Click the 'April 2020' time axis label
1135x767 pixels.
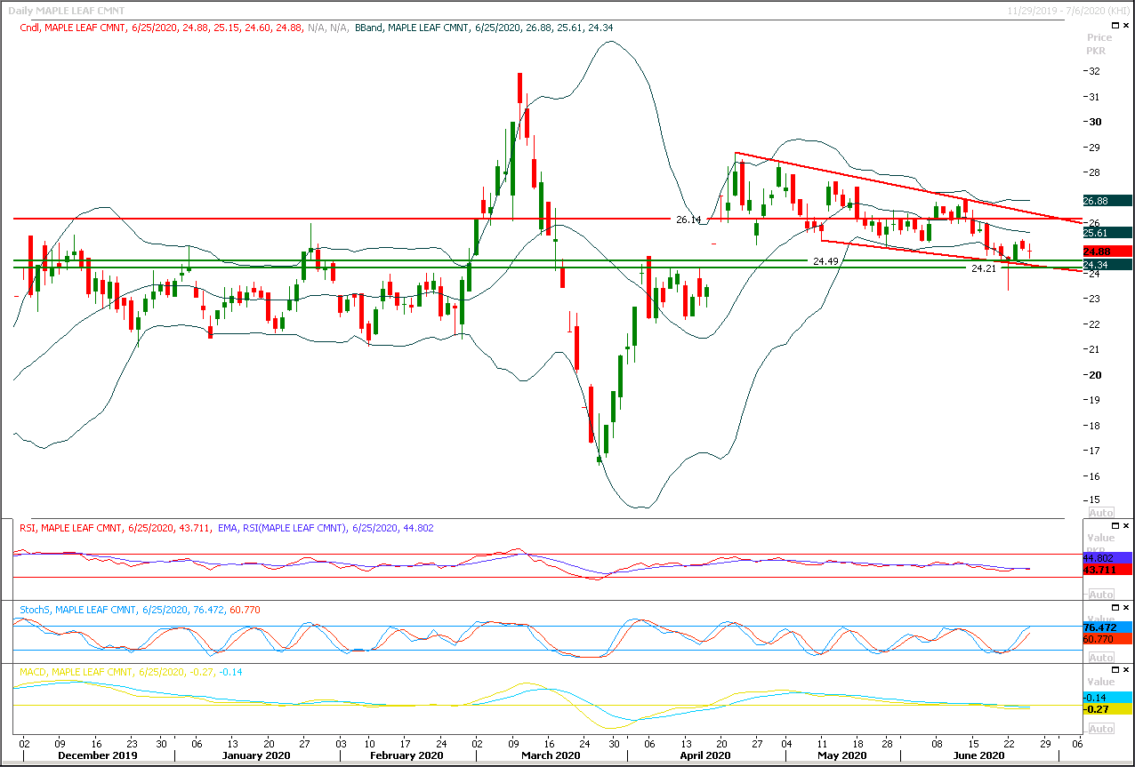[x=704, y=755]
